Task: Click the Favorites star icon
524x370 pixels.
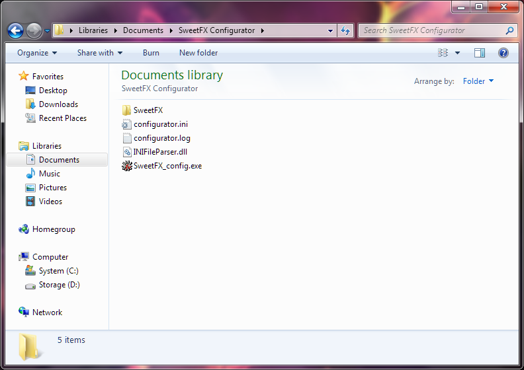Action: [23, 76]
